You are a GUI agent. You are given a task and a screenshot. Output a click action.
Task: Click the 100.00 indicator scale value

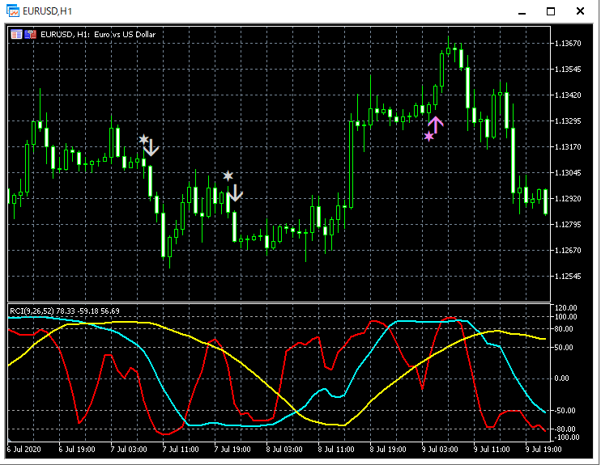(x=565, y=316)
